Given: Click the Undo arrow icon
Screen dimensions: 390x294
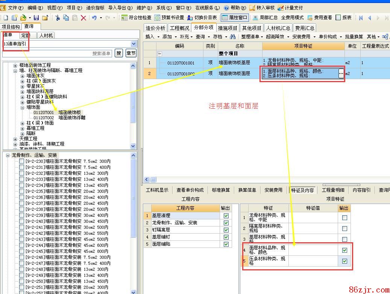Looking at the screenshot, I should click(94, 18).
